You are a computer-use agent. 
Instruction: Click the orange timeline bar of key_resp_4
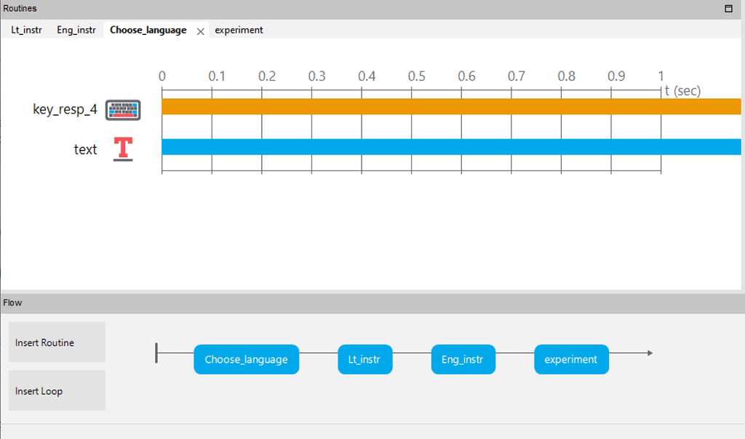(x=437, y=106)
